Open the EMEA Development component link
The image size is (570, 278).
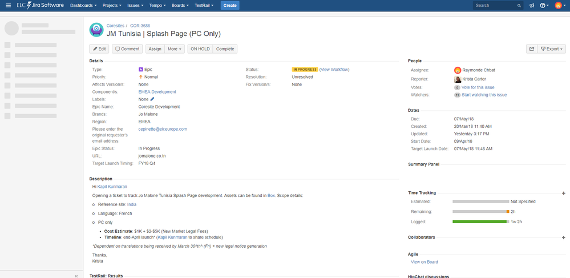[157, 92]
